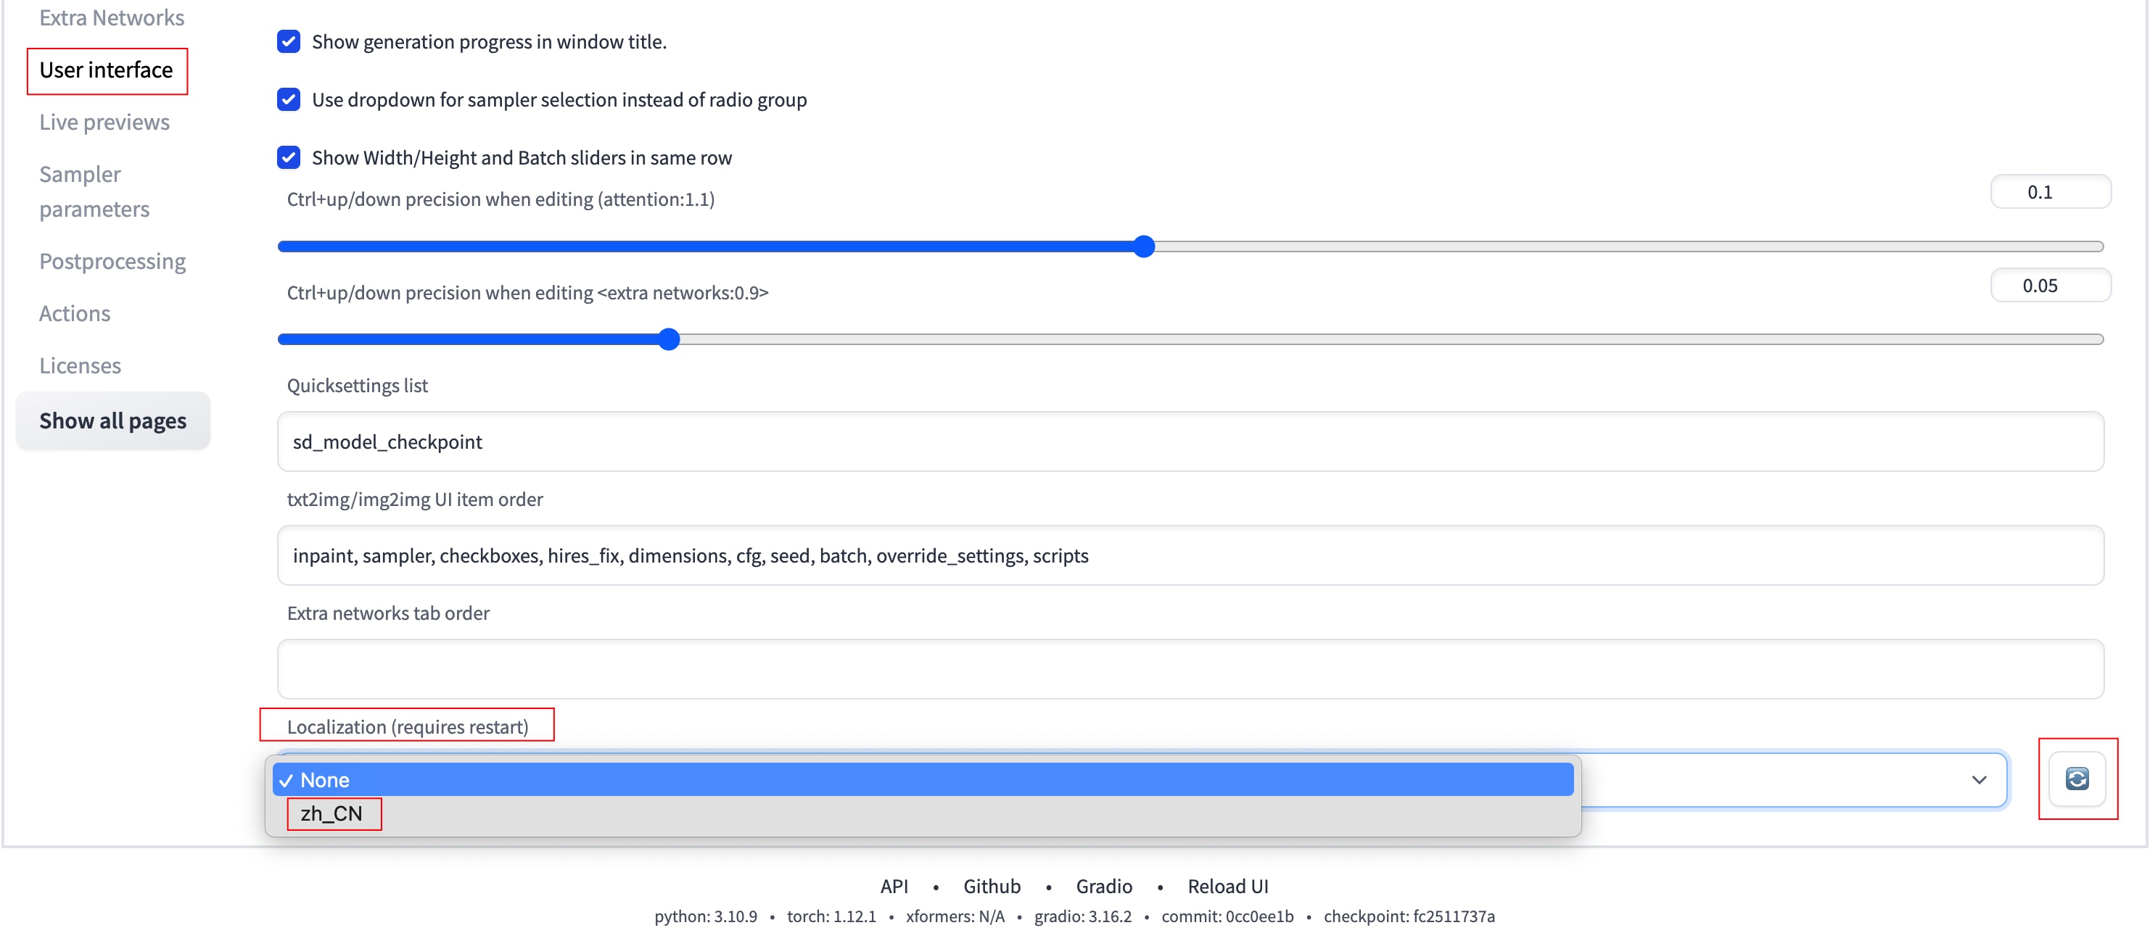This screenshot has width=2150, height=941.
Task: Go to Postprocessing settings page
Action: (112, 261)
